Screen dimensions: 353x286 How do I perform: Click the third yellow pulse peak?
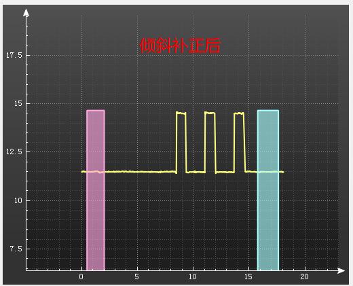click(239, 113)
